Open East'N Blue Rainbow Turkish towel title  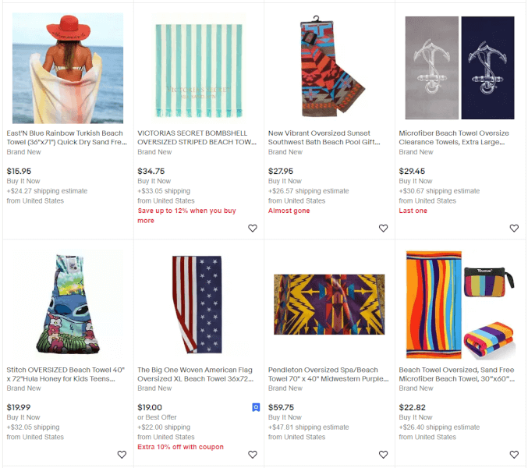point(66,138)
